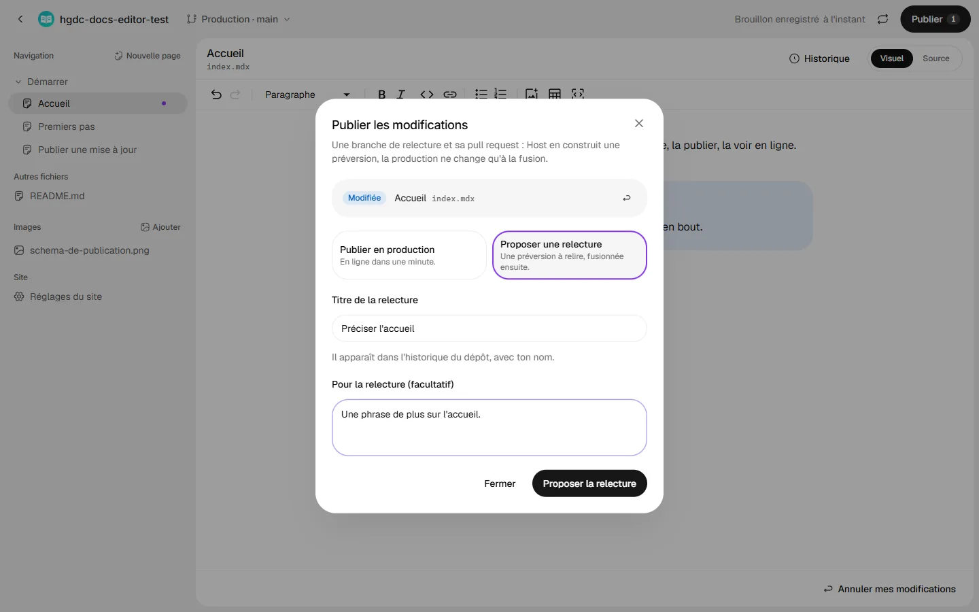Switch the editor to Visuel mode

tap(892, 58)
